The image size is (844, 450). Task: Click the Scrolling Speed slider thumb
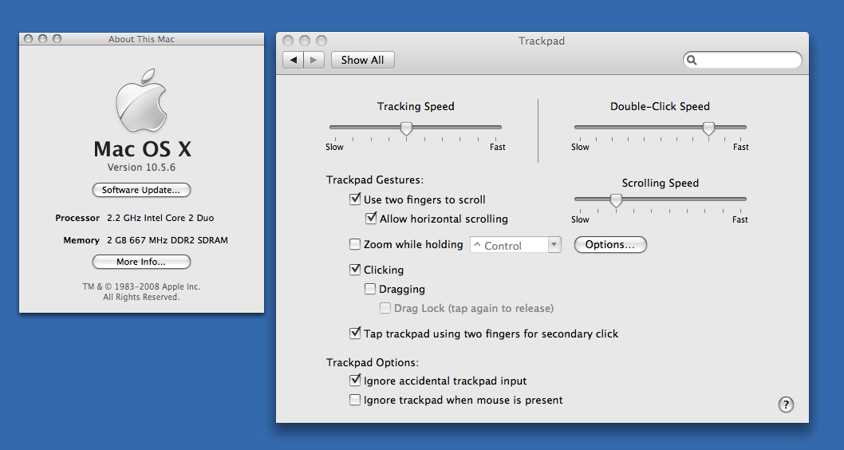coord(616,200)
